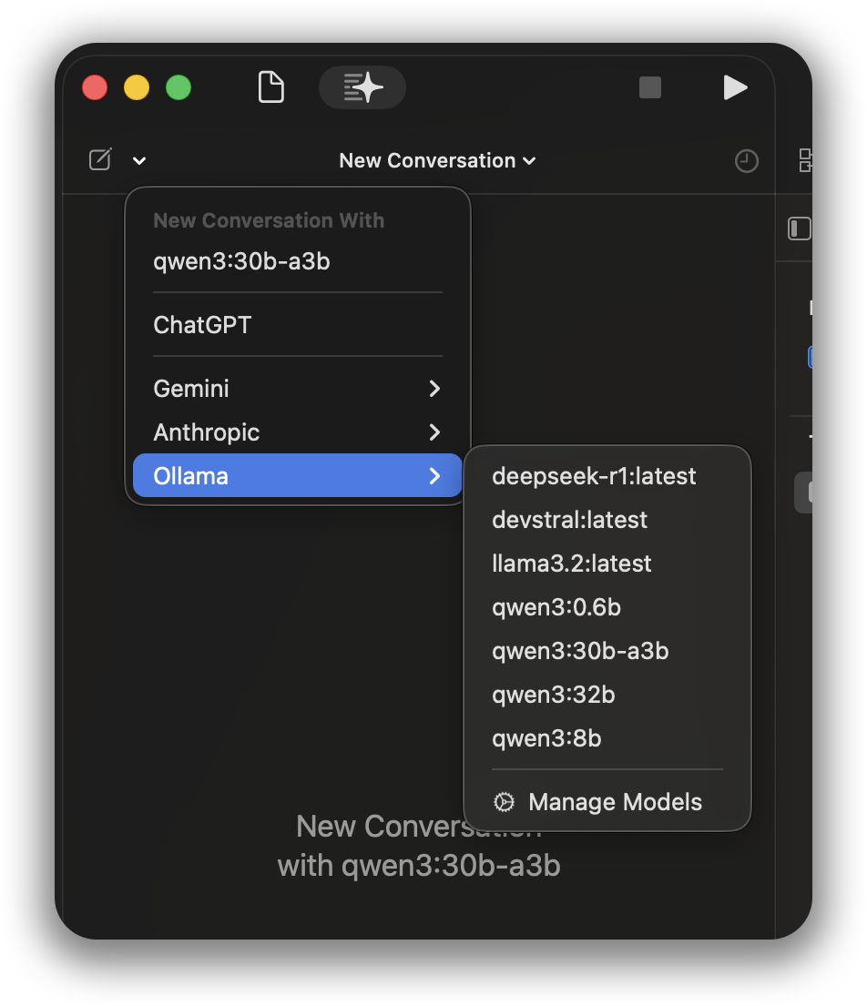Click the sparkle AI pill button in toolbar

click(362, 86)
